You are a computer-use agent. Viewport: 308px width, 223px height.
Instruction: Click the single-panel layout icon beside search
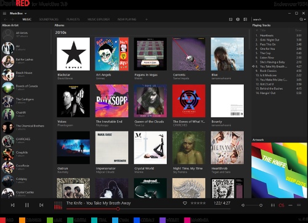pos(230,19)
